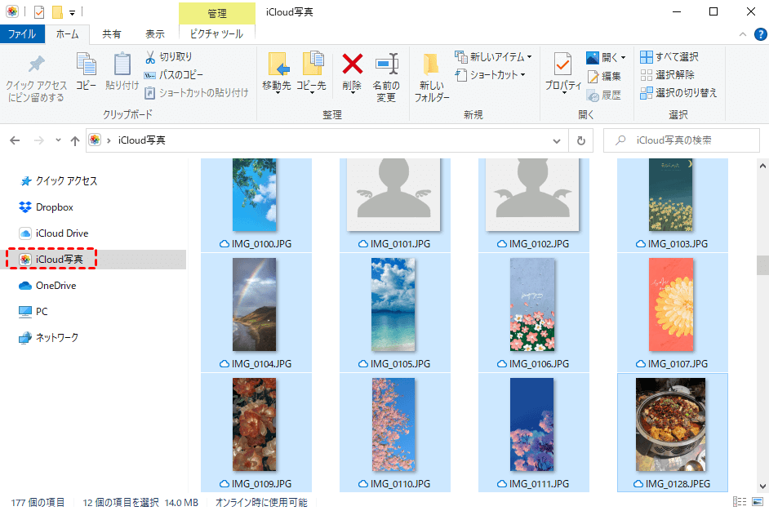Open the 表示 (View) ribbon tab
Screen dimensions: 769x511
click(155, 34)
